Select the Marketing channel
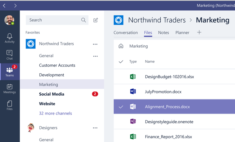Screen dimensions: 235x142 62,84
